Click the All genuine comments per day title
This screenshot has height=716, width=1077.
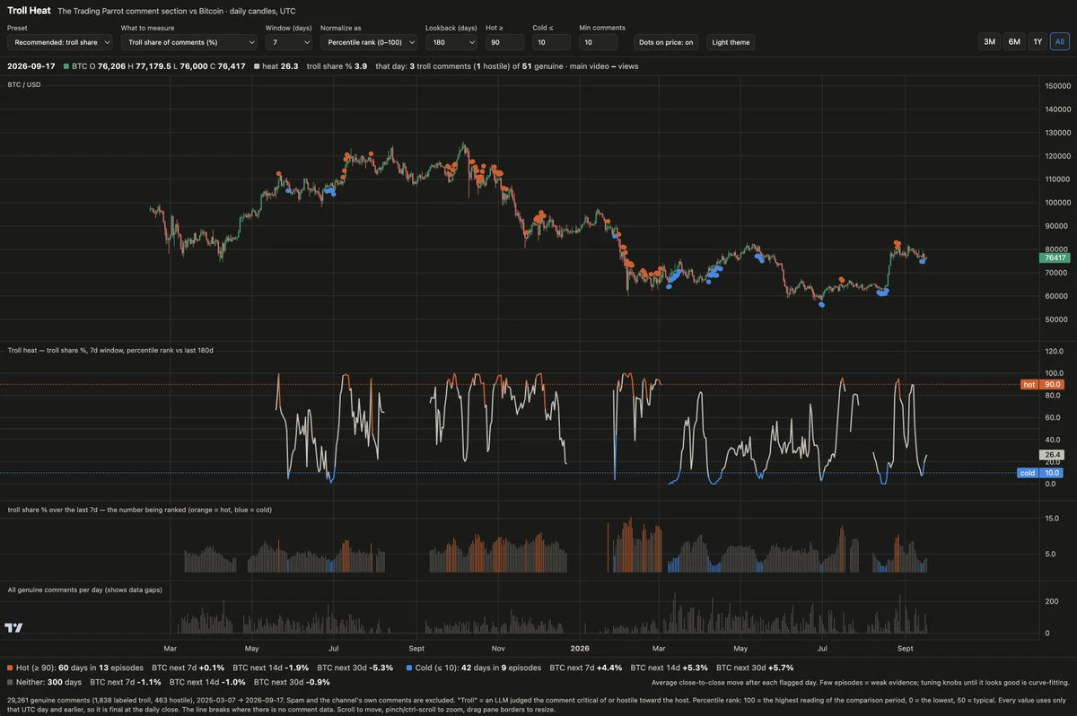point(84,589)
